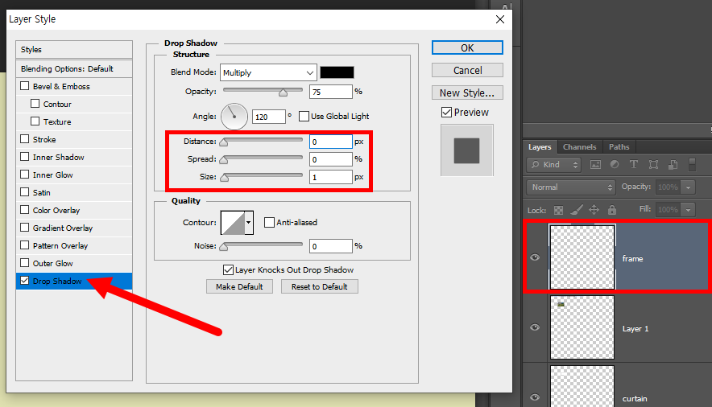This screenshot has width=712, height=407.
Task: Lock all padlock icon
Action: point(612,209)
